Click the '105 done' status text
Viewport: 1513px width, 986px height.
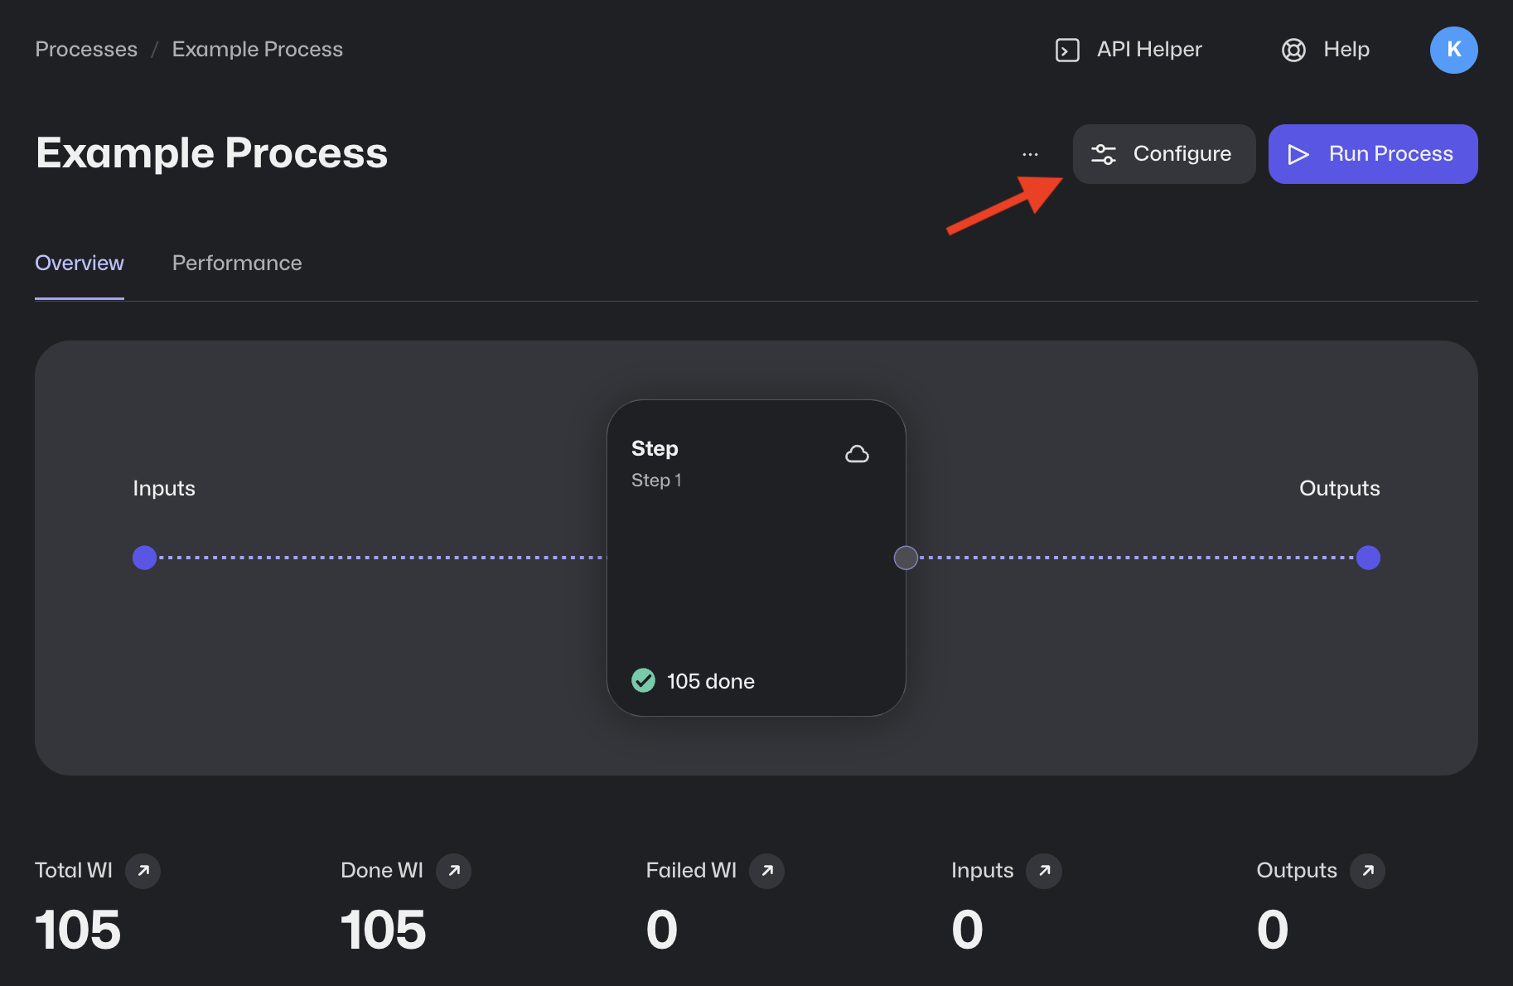pos(711,681)
